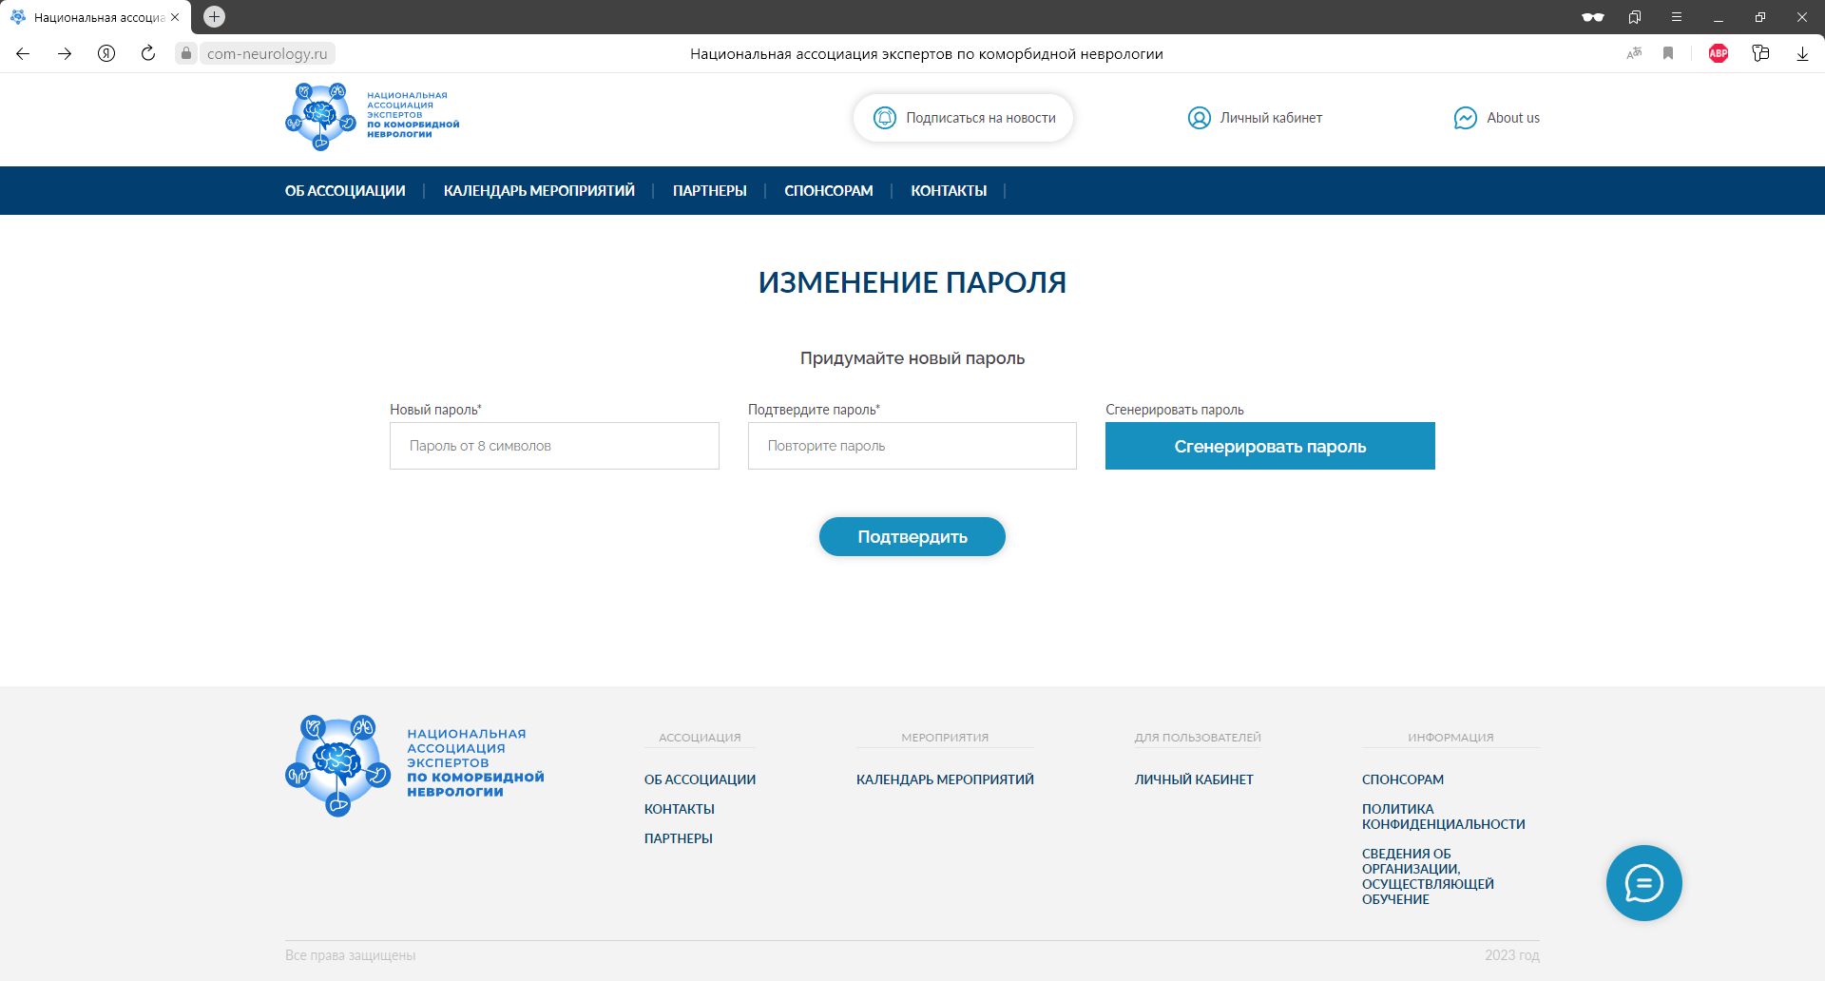Open the browser downloads icon
The image size is (1825, 981).
(x=1802, y=53)
